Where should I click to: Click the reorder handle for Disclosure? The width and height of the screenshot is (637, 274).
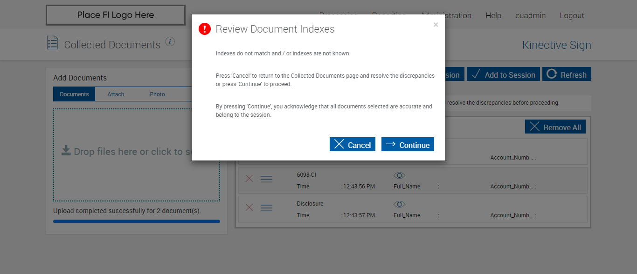point(266,208)
